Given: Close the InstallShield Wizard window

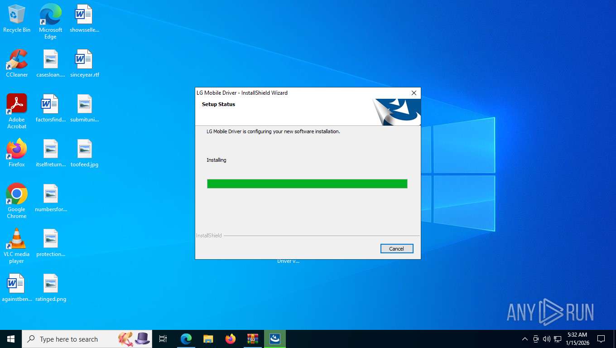Looking at the screenshot, I should (x=414, y=93).
